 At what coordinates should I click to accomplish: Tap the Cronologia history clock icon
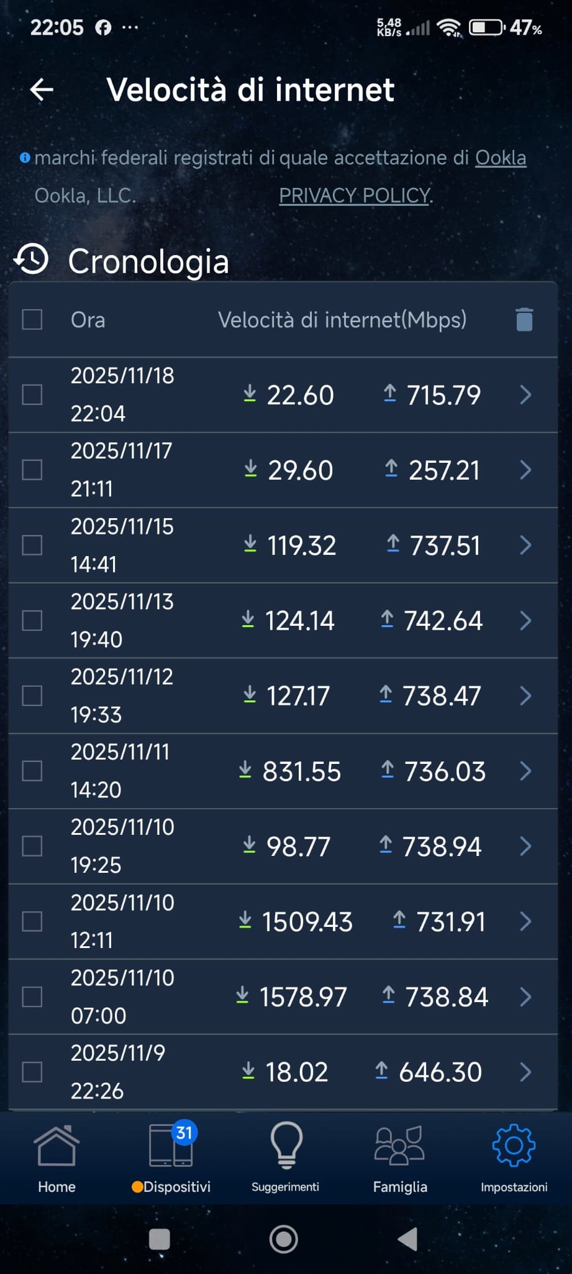(32, 259)
